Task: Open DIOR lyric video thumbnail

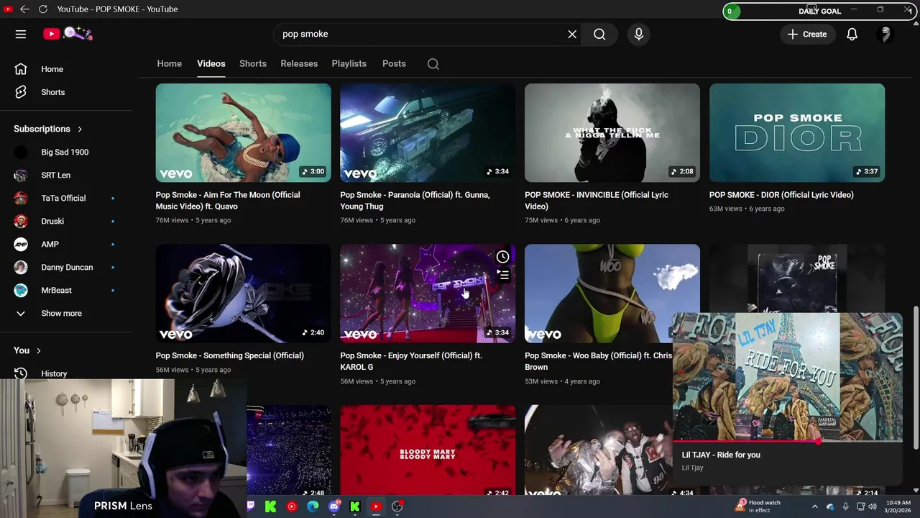Action: coord(797,133)
